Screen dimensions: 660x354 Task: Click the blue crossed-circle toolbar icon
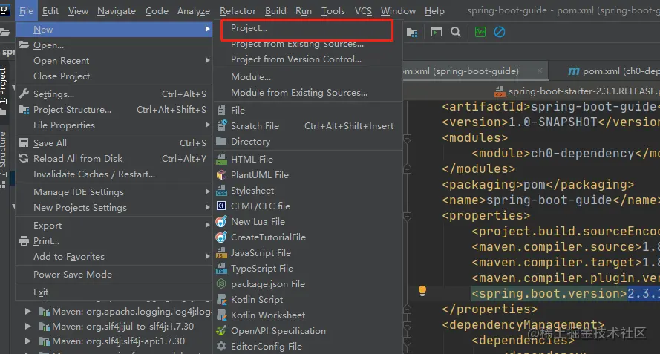pos(500,32)
